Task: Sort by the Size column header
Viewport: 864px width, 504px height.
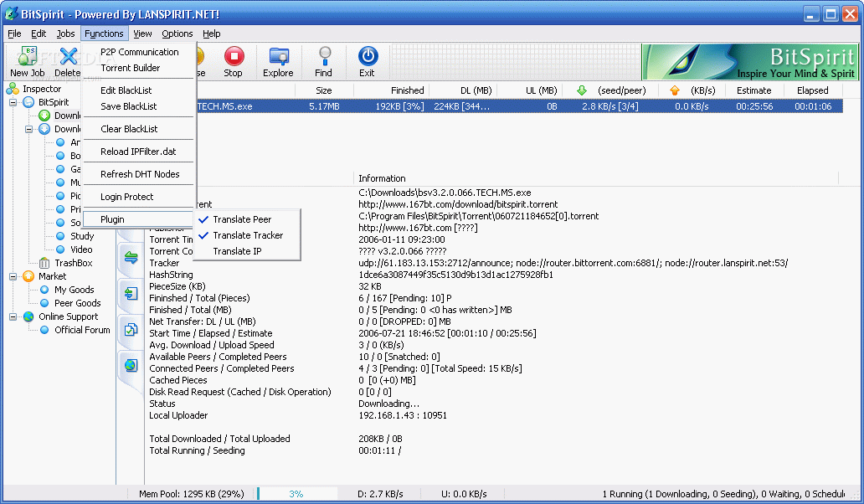Action: (x=323, y=90)
